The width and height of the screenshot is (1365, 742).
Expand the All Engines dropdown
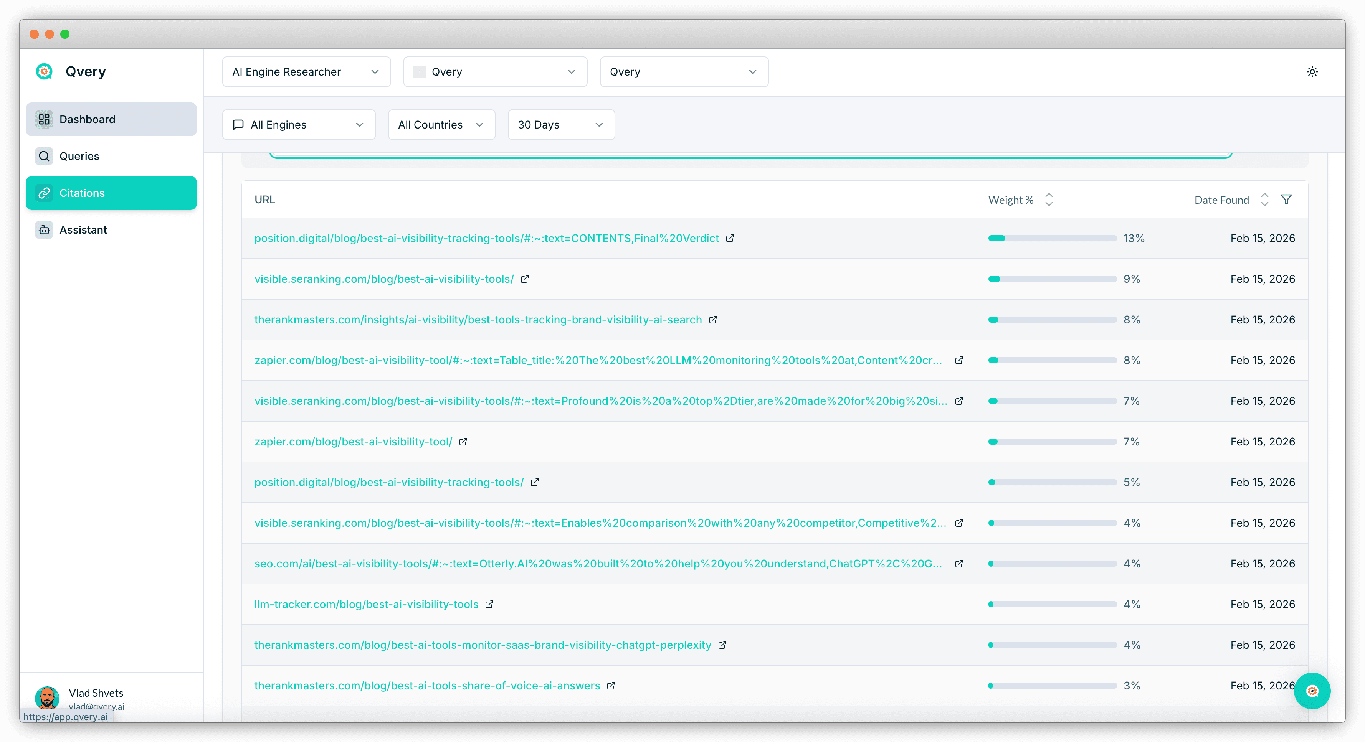[x=299, y=125]
